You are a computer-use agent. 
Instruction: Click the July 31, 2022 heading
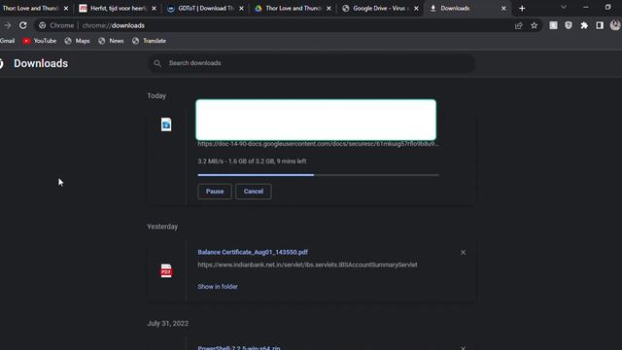pos(168,324)
